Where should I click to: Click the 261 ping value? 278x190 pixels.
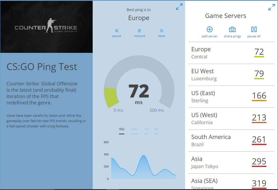pyautogui.click(x=259, y=140)
